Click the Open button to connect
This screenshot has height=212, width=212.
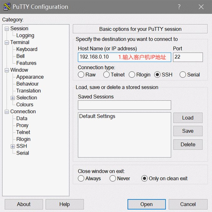147,204
